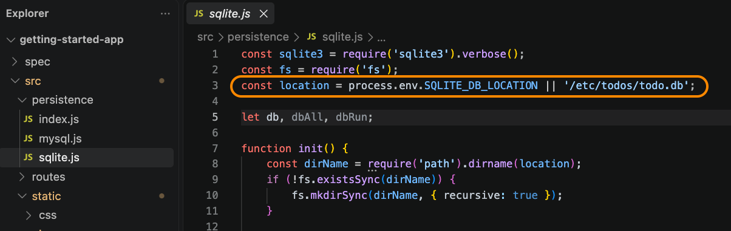Expand the spec folder chevron
The width and height of the screenshot is (731, 231).
(15, 62)
